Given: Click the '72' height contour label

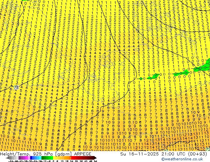Looking at the screenshot, I should click(x=208, y=149).
